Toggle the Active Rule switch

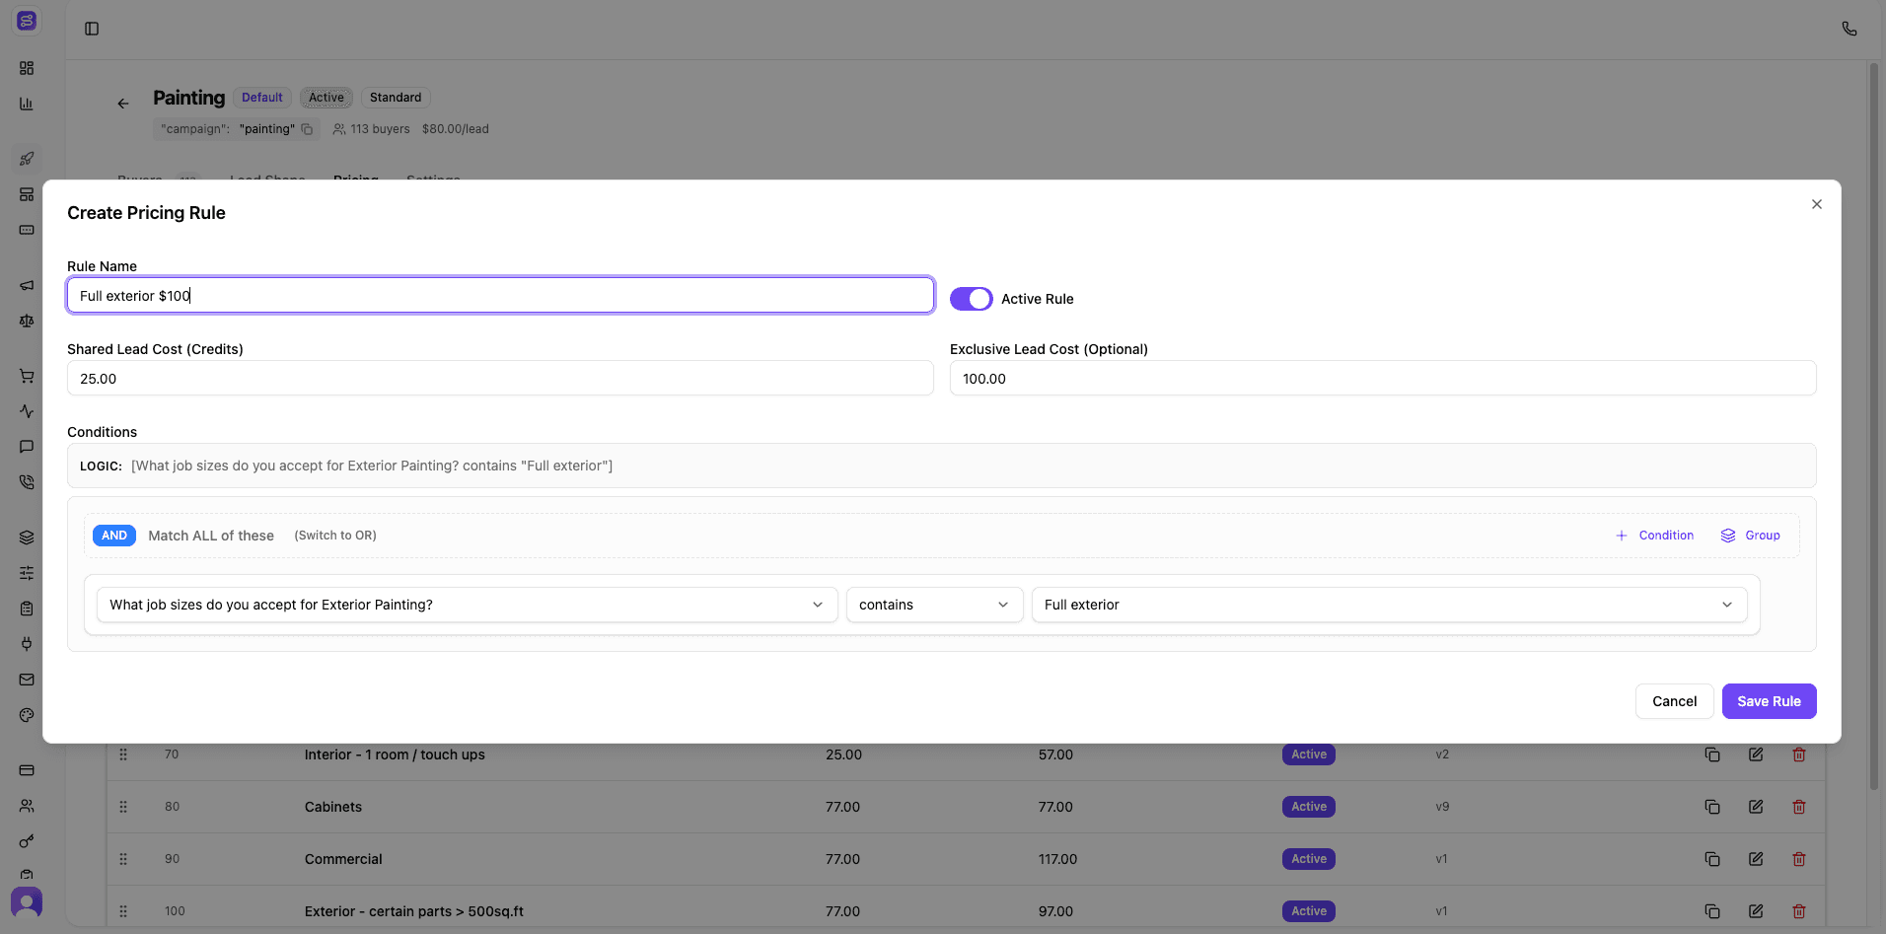[972, 299]
